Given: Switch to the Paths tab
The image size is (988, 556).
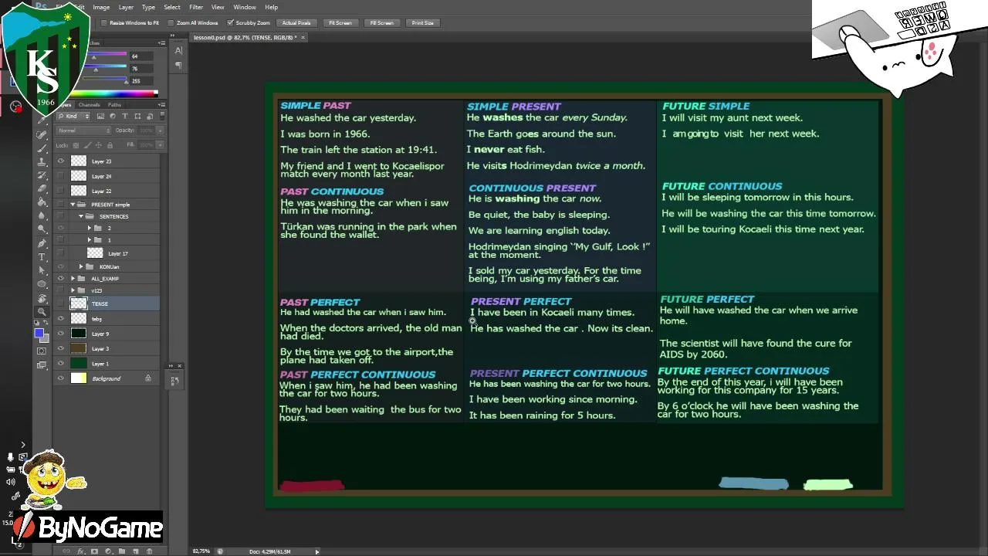Looking at the screenshot, I should point(114,105).
